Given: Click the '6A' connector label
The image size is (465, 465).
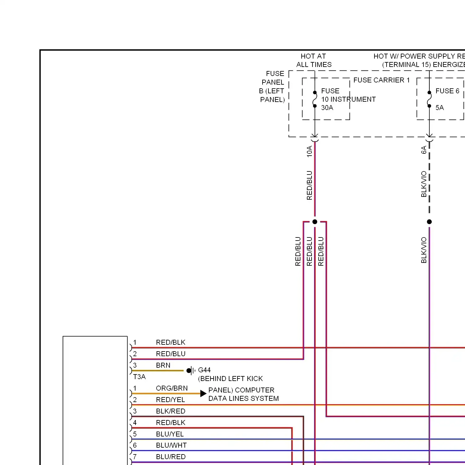Looking at the screenshot, I should [424, 150].
